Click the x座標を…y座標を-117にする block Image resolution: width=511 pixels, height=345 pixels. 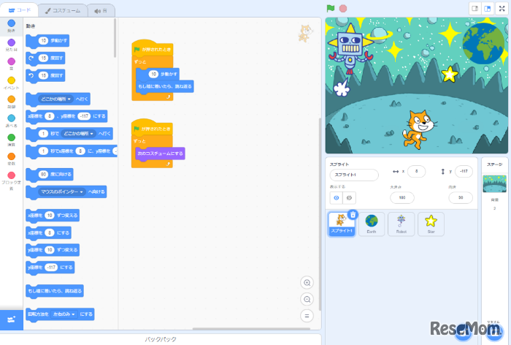66,116
